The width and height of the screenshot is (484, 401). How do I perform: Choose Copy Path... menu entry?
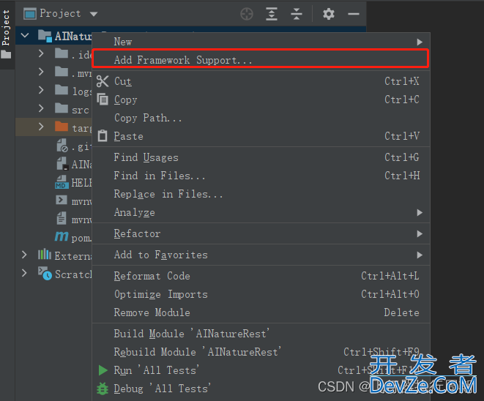tap(261, 118)
